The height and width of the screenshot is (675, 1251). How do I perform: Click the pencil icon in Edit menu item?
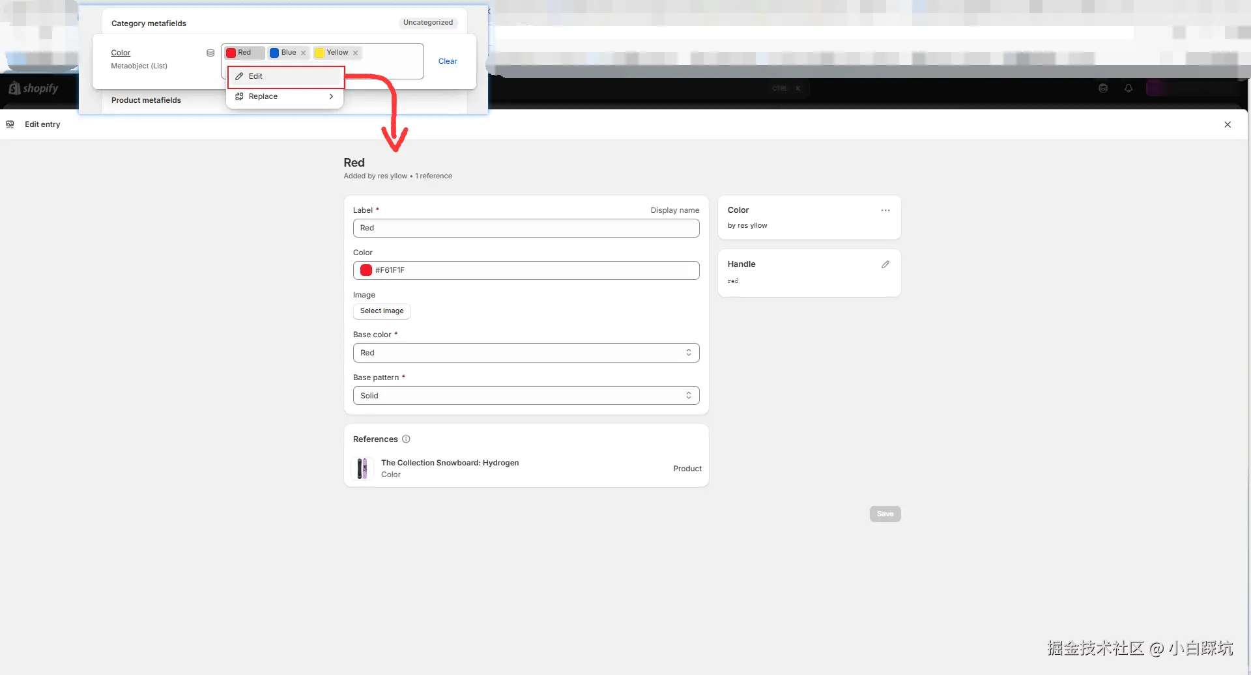click(x=239, y=76)
